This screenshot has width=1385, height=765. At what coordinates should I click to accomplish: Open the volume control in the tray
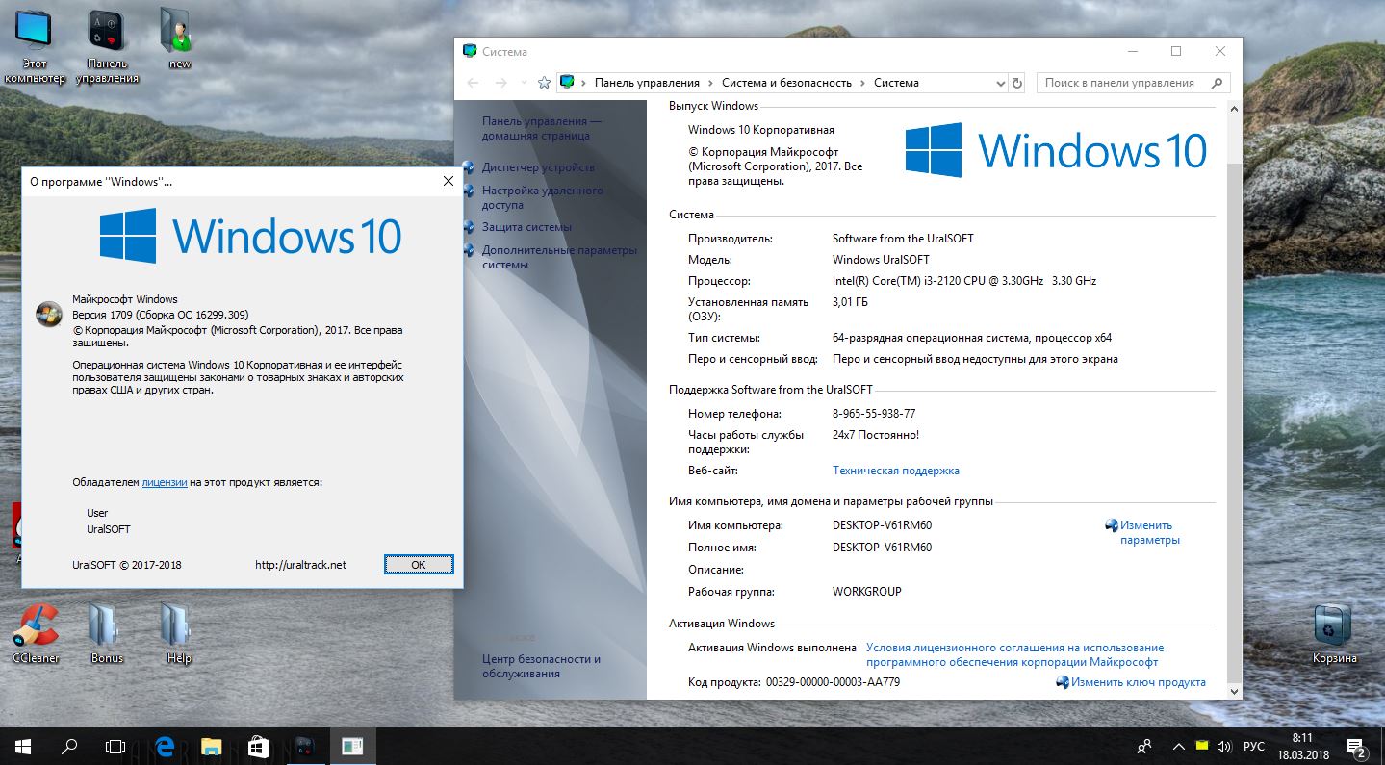coord(1224,746)
